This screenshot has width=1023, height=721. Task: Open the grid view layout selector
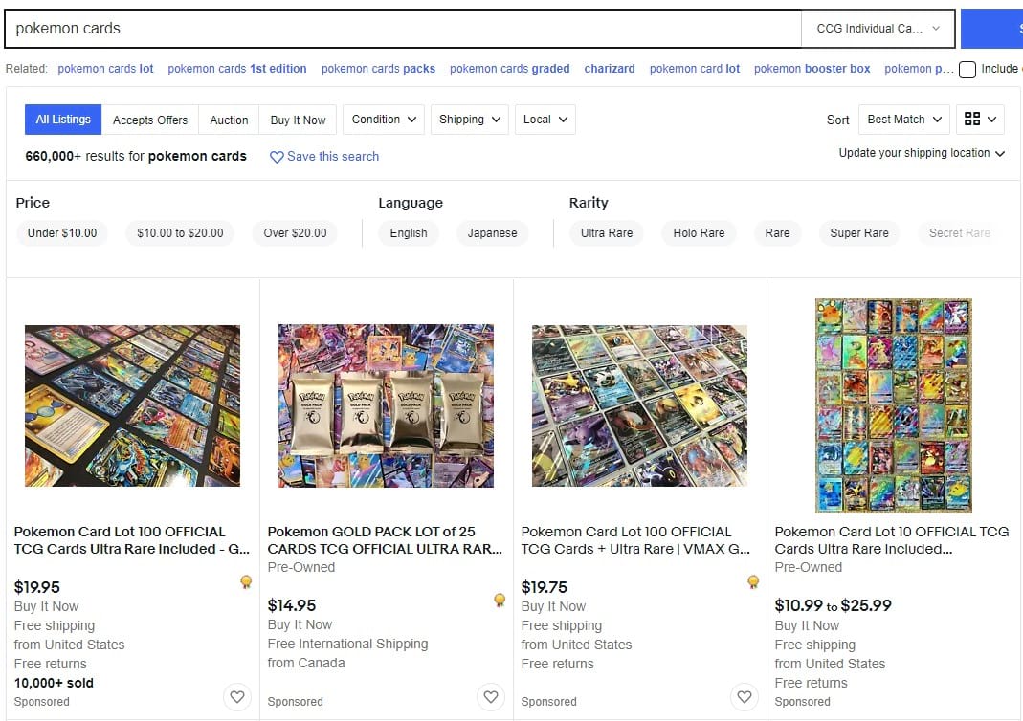(x=980, y=120)
